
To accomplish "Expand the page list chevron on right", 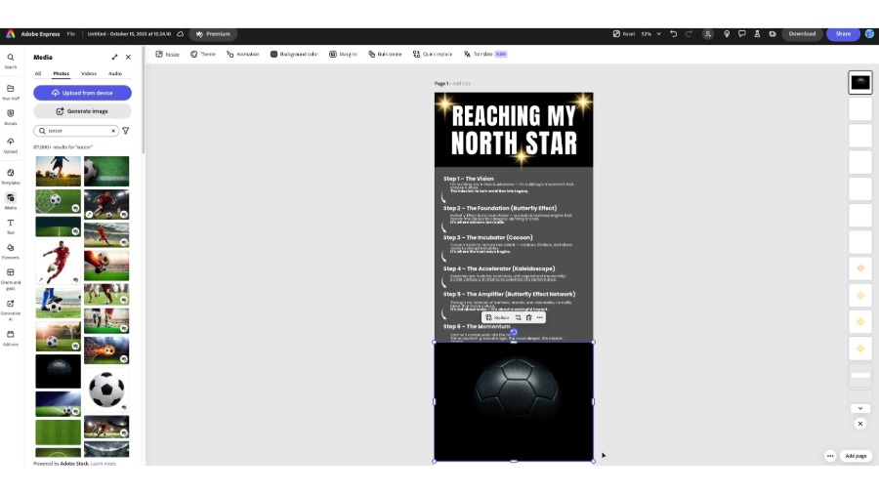I will point(860,408).
